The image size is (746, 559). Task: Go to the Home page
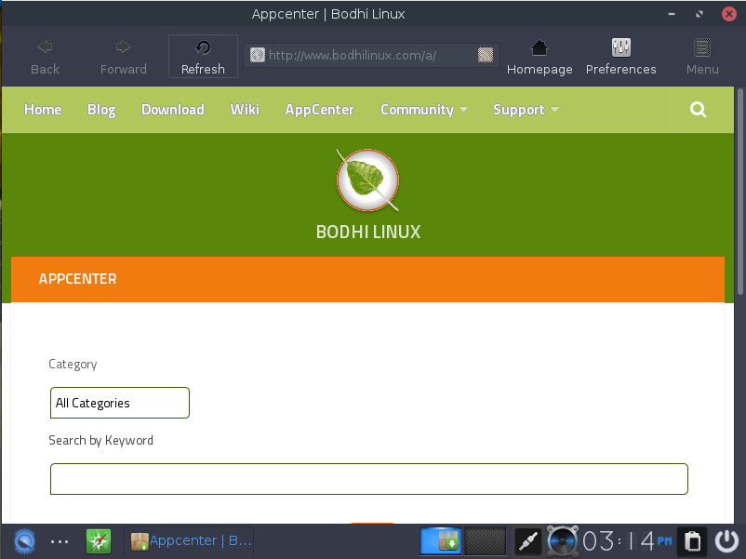[x=43, y=110]
